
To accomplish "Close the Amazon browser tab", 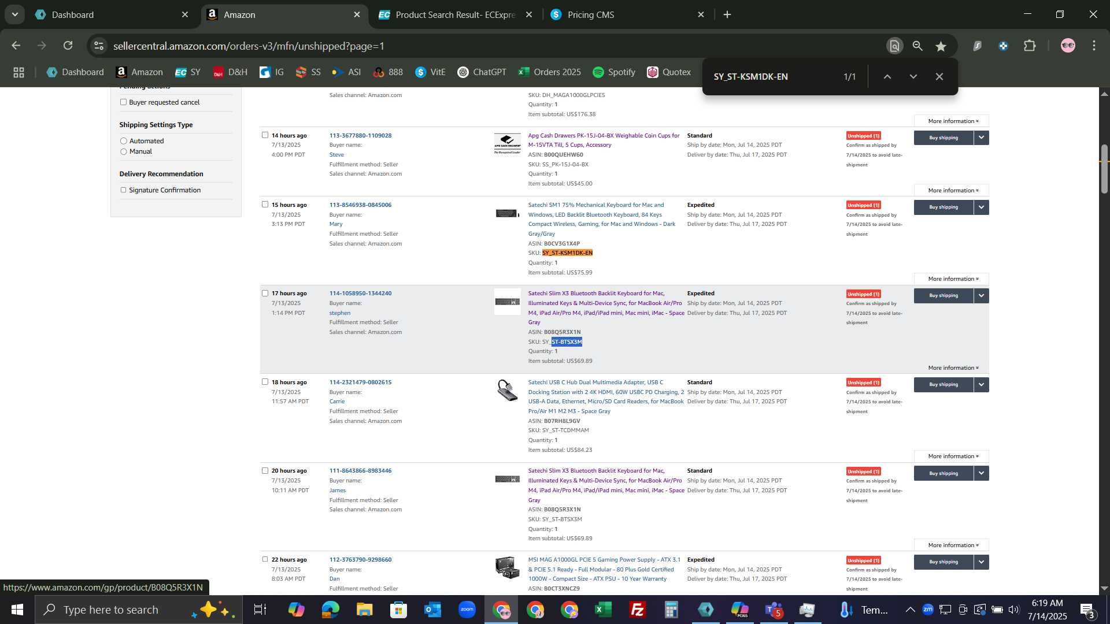I will tap(357, 14).
